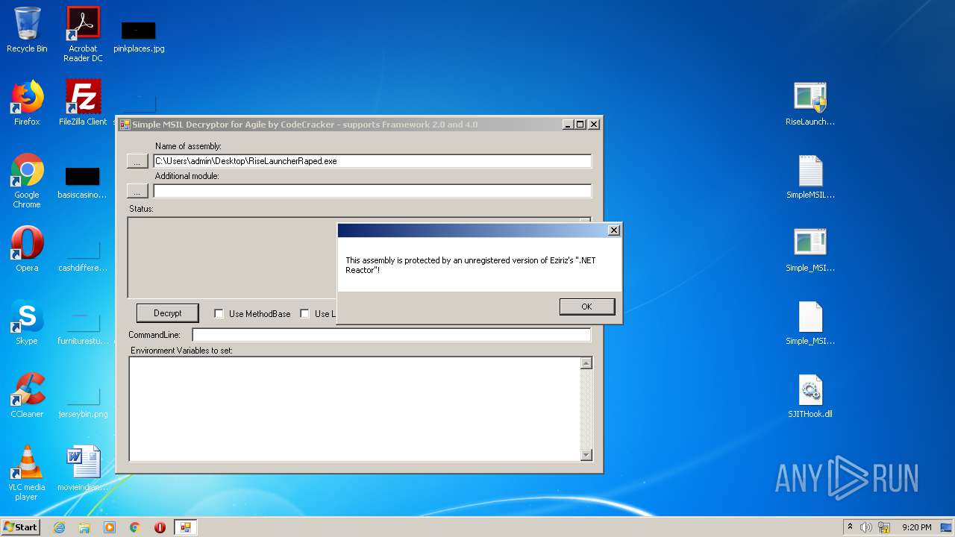Click OK in the .NET Reactor message dialog
This screenshot has height=537, width=955.
(x=587, y=307)
